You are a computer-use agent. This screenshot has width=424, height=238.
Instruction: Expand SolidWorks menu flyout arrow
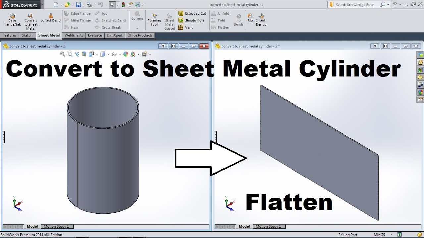42,5
